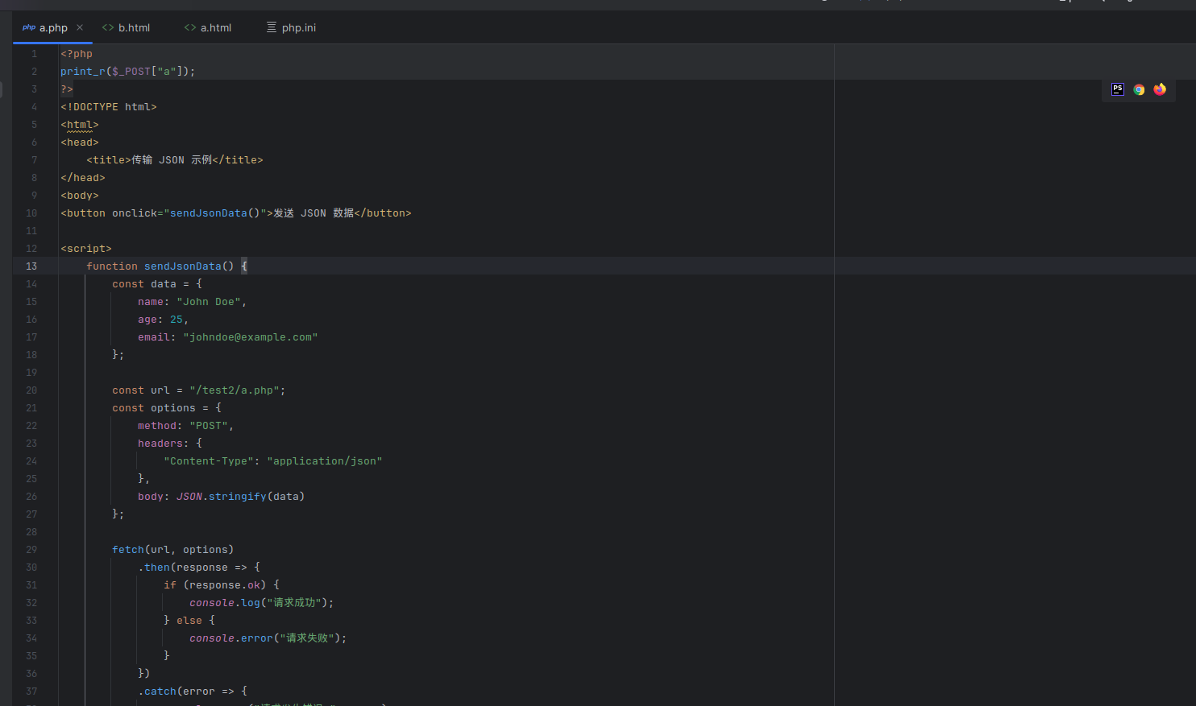Screen dimensions: 1196x706
Task: Select the a.php tab label
Action: (53, 27)
